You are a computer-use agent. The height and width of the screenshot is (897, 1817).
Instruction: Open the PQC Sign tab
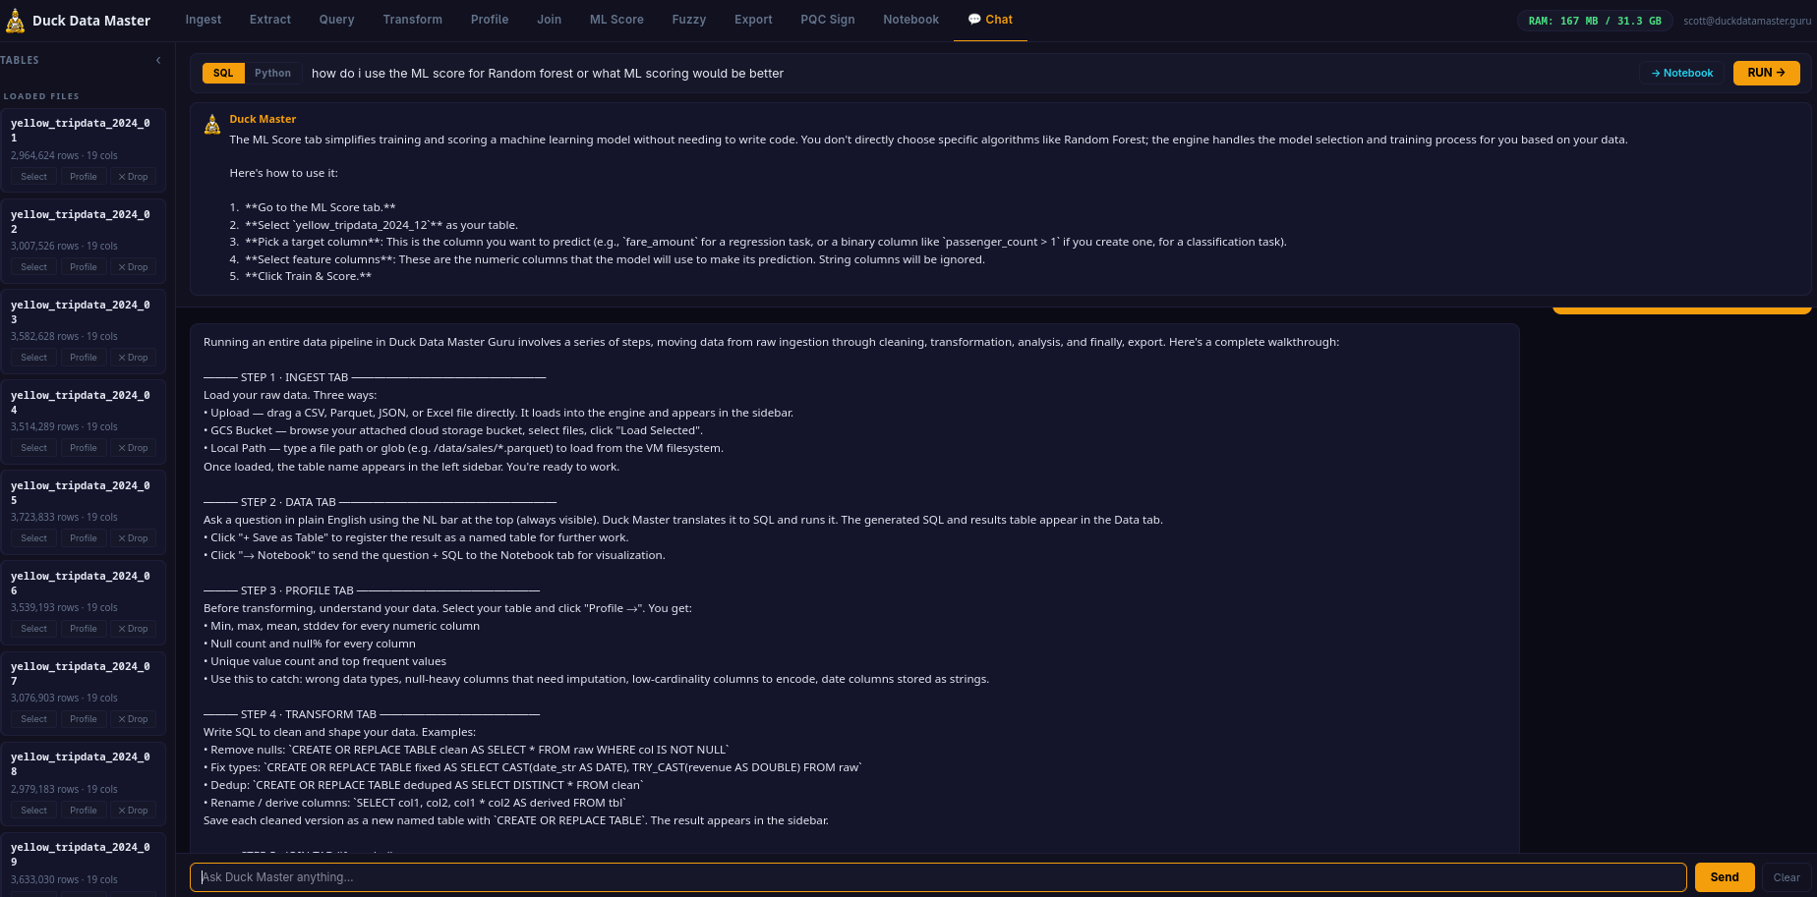(x=828, y=20)
